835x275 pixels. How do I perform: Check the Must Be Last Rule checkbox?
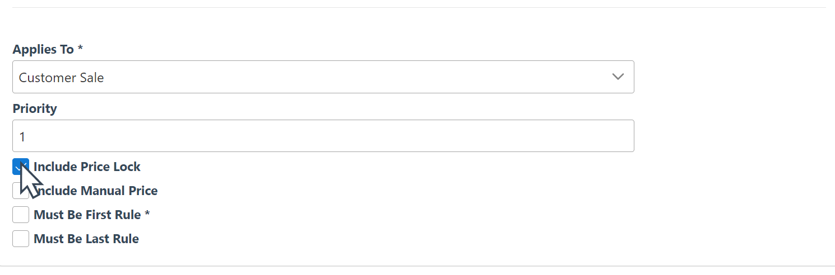(x=21, y=239)
